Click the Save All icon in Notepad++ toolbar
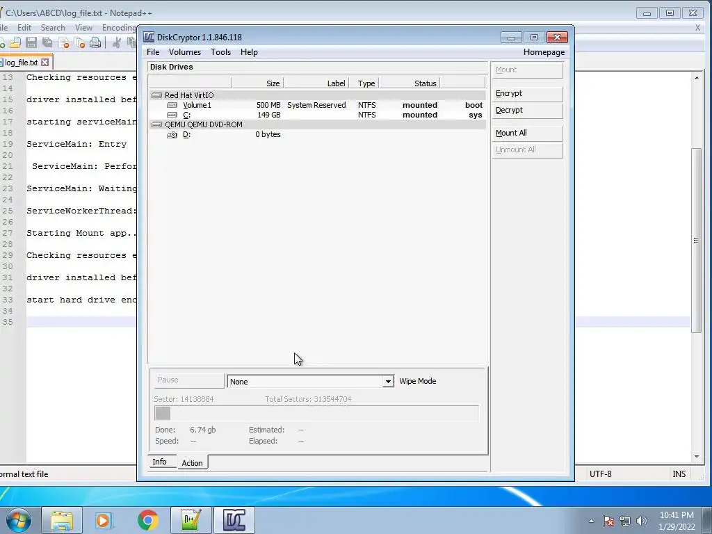The image size is (712, 534). coord(47,42)
